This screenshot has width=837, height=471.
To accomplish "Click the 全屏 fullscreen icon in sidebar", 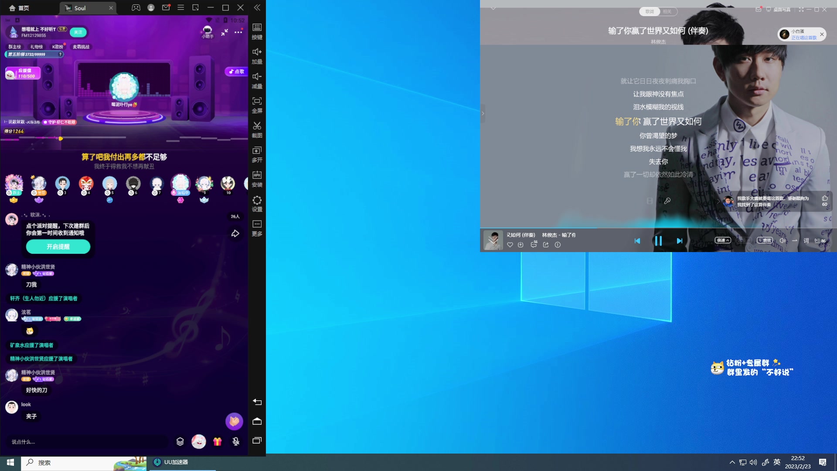I will (x=257, y=101).
